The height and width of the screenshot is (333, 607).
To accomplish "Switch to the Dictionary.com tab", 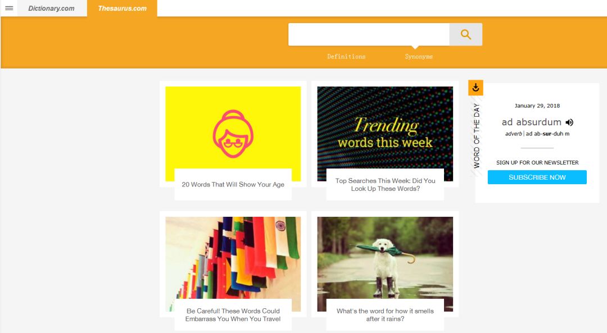I will [x=52, y=8].
